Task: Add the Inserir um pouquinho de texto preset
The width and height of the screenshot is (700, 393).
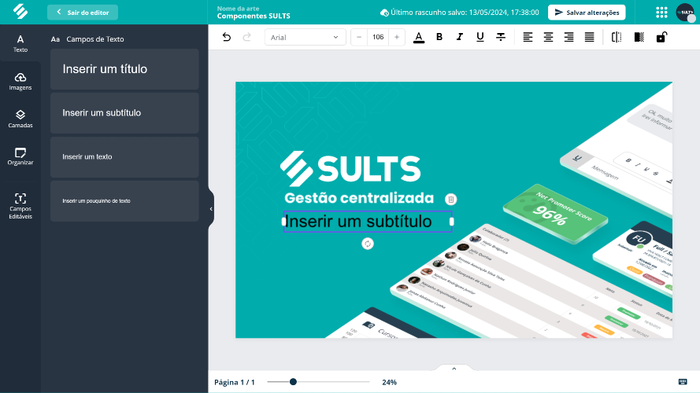Action: pos(124,201)
